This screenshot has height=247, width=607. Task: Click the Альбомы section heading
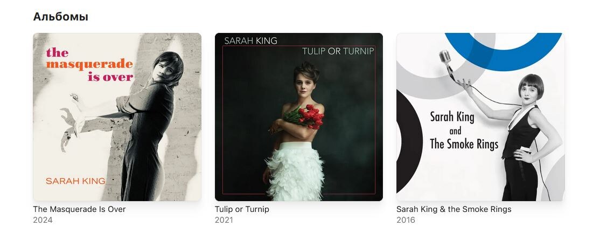point(61,17)
